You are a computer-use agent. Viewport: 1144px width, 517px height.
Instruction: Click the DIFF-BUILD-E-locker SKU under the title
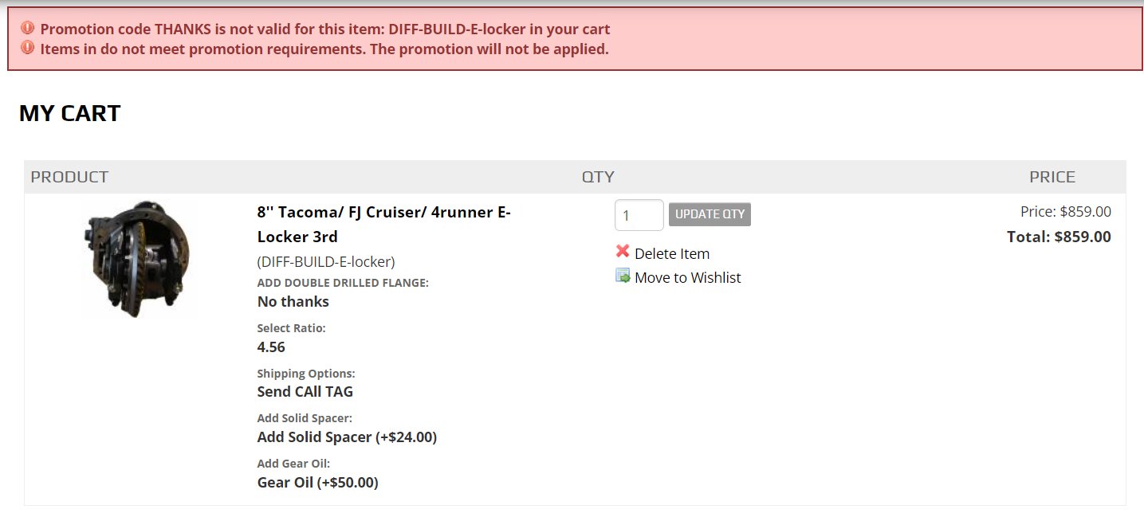coord(326,261)
